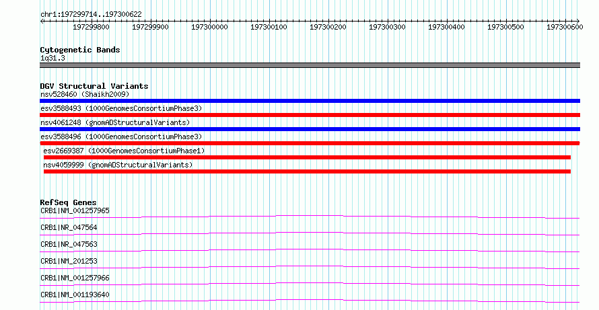The width and height of the screenshot is (599, 310).
Task: Click the DGV Structural Variants track title
Action: point(94,86)
